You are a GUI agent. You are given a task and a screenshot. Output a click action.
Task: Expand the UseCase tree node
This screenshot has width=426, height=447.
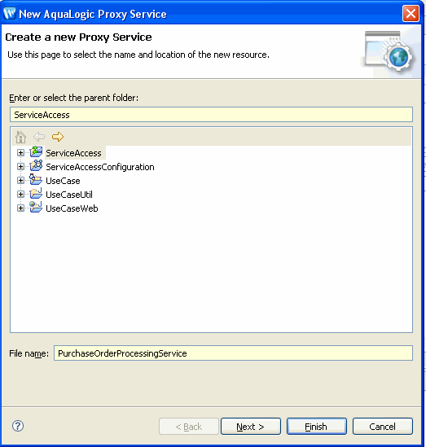(20, 181)
